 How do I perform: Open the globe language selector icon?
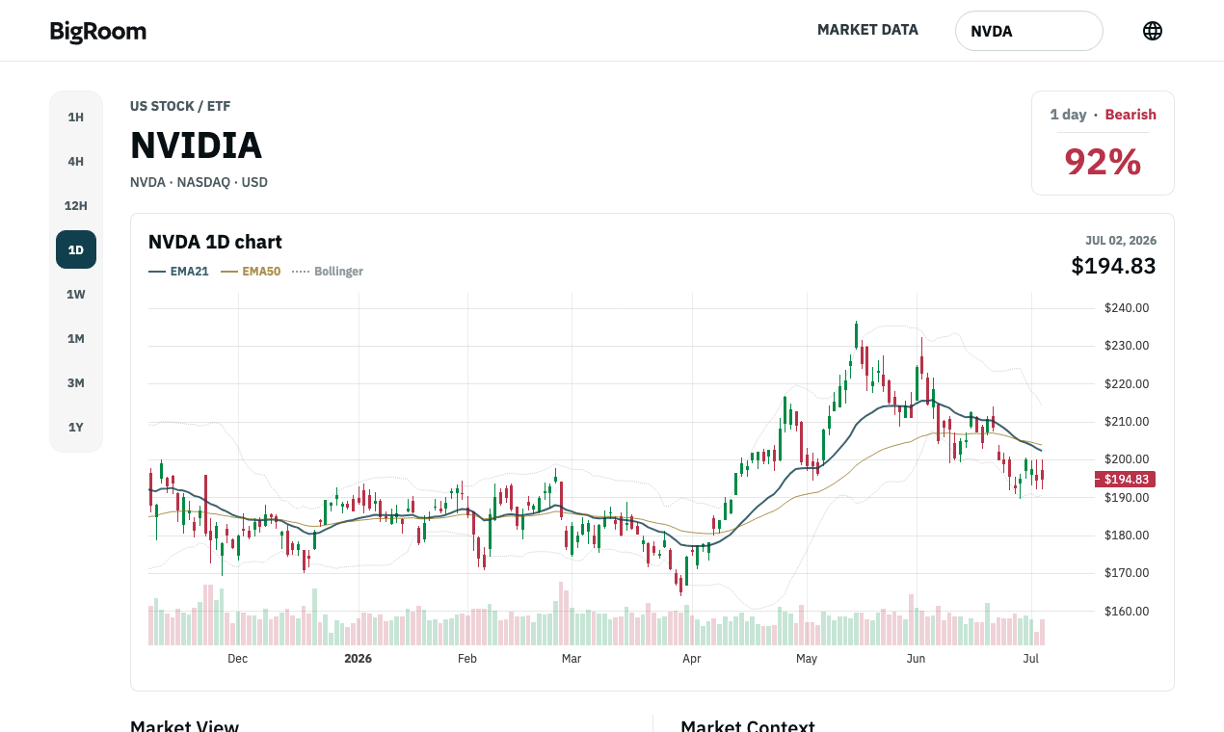(1152, 31)
